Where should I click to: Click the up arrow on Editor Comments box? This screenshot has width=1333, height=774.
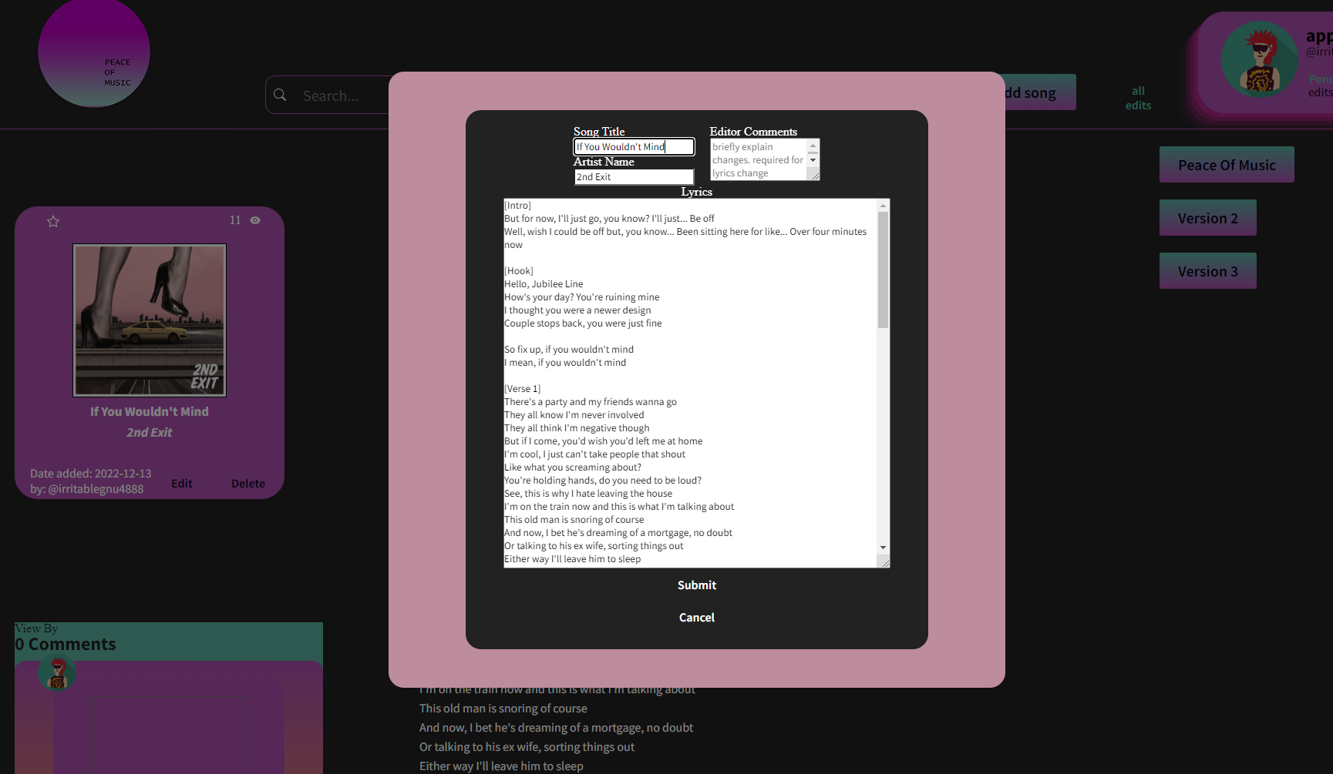[x=813, y=146]
